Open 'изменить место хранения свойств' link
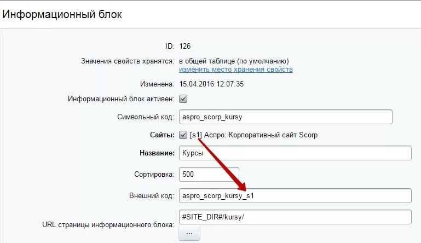The image size is (421, 243). point(236,70)
